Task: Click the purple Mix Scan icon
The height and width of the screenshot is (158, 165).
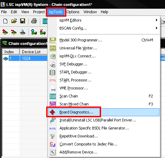Action: pyautogui.click(x=53, y=104)
